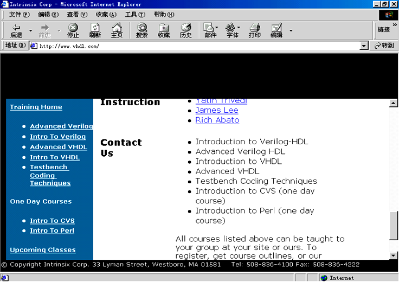The image size is (399, 282).
Task: Click the Internet zone status bar label
Action: [x=342, y=278]
